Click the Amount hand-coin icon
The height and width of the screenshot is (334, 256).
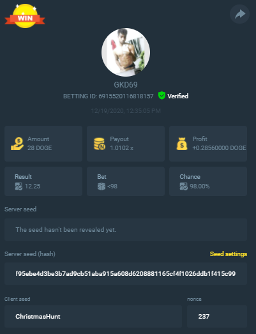coord(17,144)
